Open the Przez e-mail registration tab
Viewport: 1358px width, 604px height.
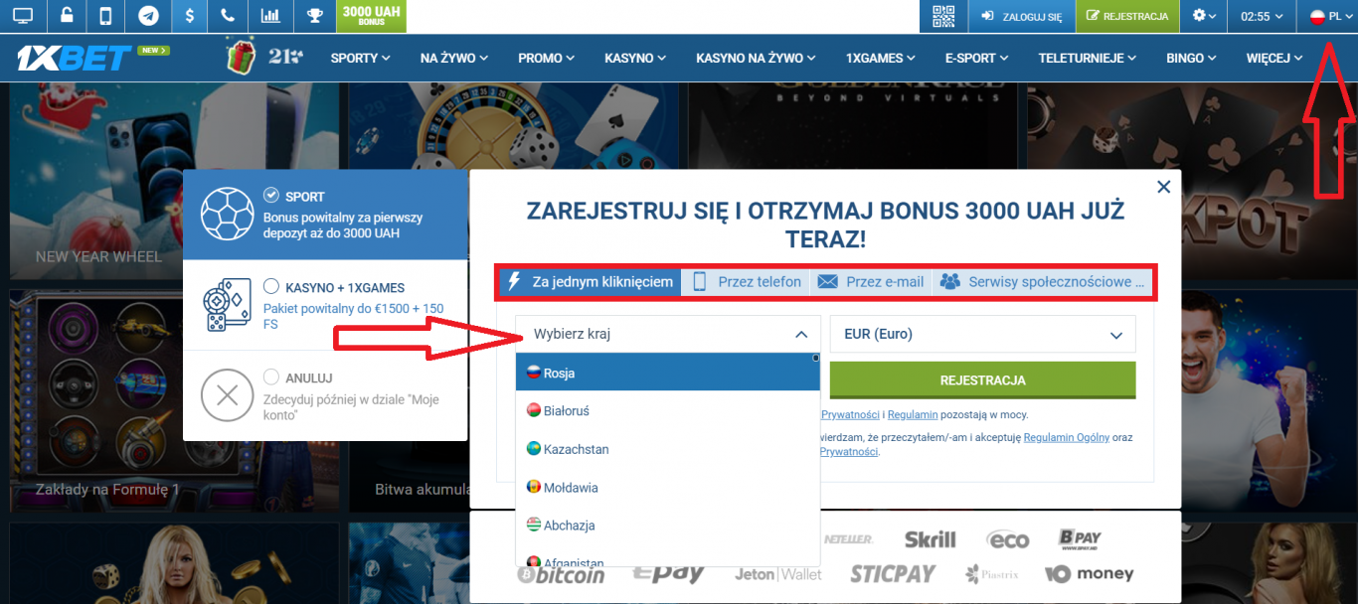click(870, 281)
